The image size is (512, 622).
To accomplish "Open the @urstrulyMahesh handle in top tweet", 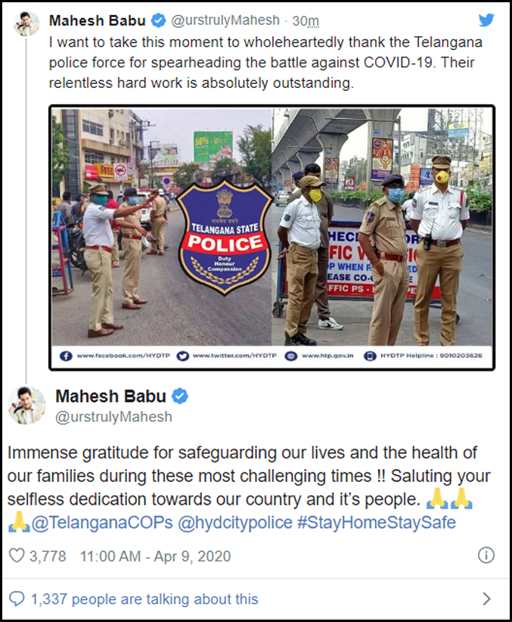I will 225,20.
